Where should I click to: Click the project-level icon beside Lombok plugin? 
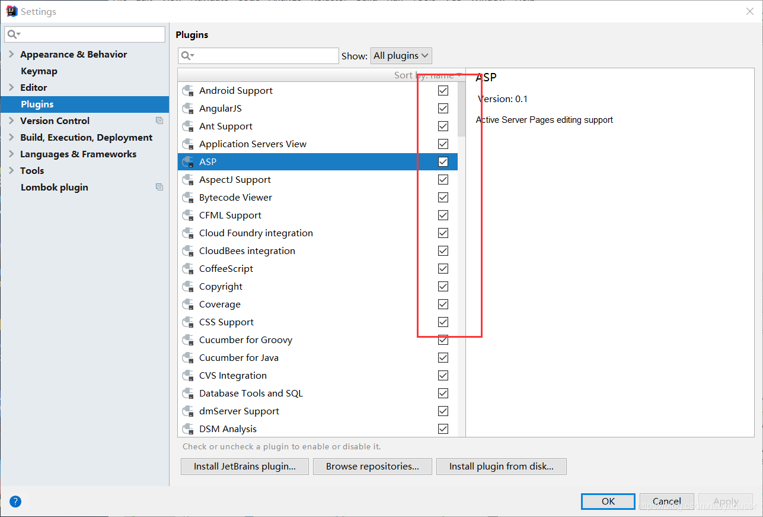tap(159, 187)
